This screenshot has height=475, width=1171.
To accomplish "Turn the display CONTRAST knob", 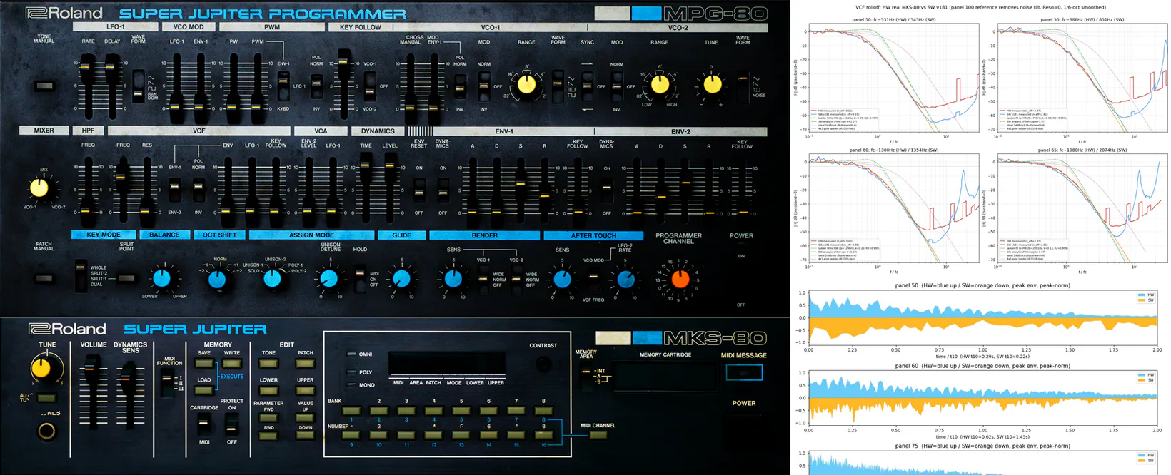I will pos(543,364).
